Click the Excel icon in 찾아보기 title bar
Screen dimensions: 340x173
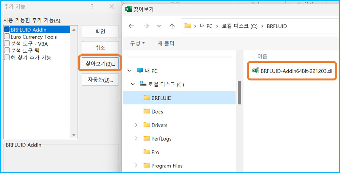pyautogui.click(x=129, y=9)
